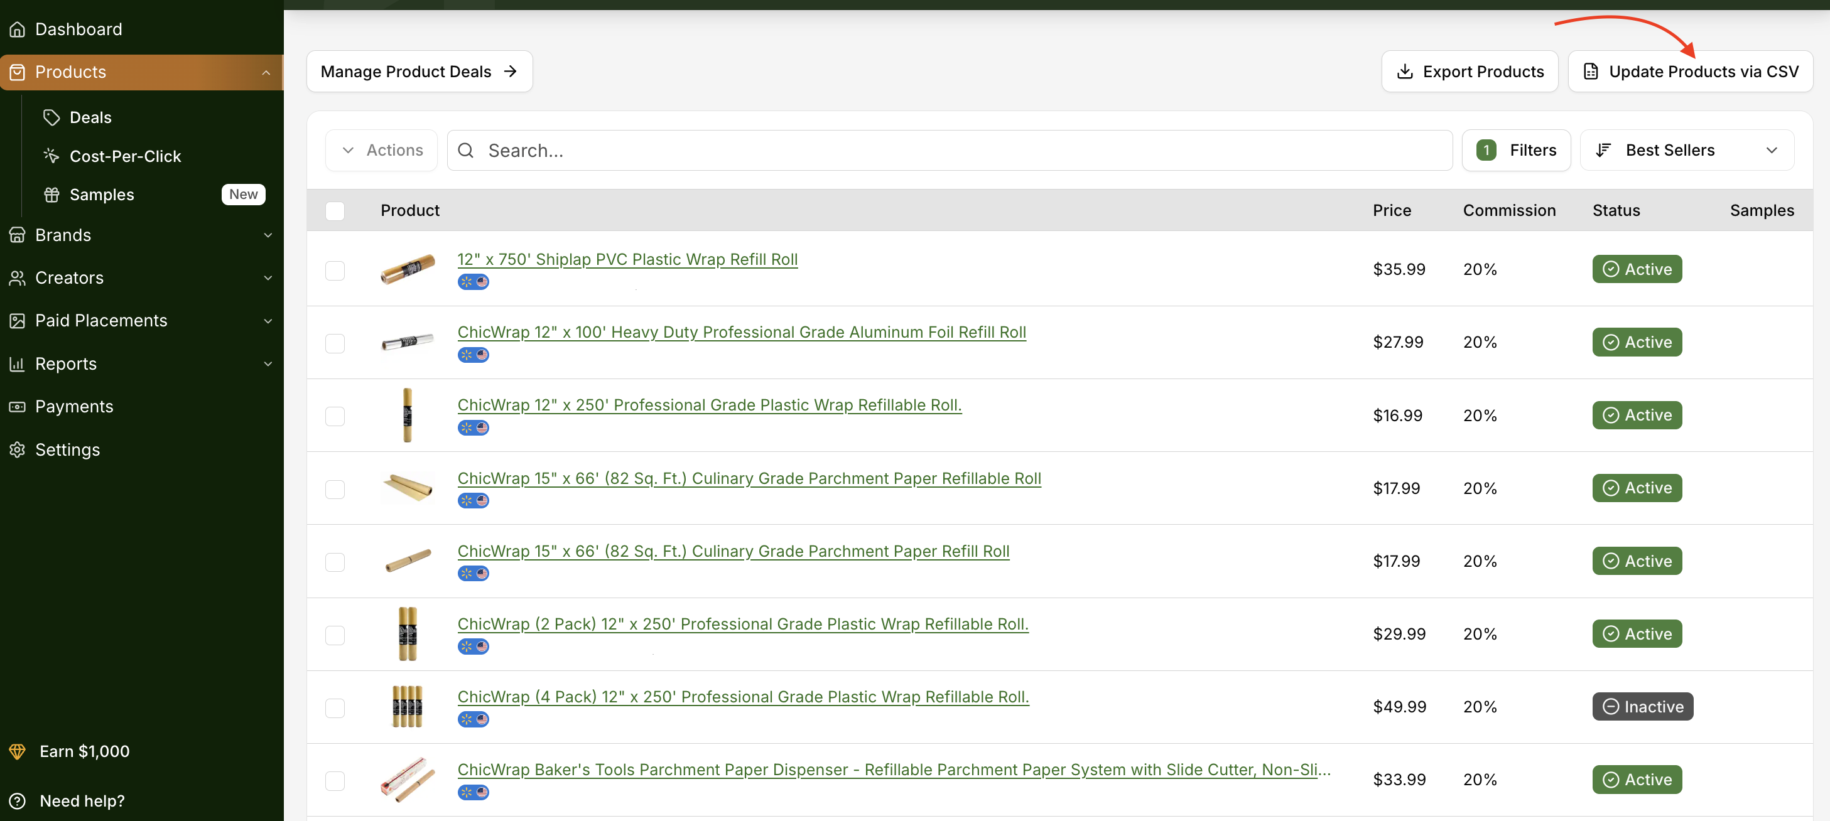Click the arrow icon on Manage Product Deals
The image size is (1830, 821).
tap(510, 72)
